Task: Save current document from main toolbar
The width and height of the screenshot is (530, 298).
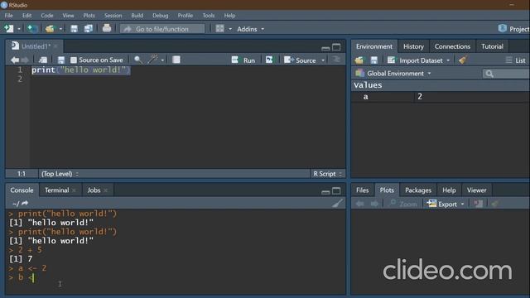Action: tap(74, 29)
